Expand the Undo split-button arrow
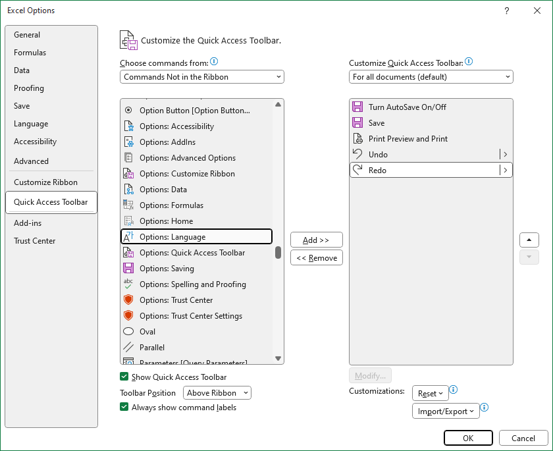This screenshot has height=451, width=553. 506,155
